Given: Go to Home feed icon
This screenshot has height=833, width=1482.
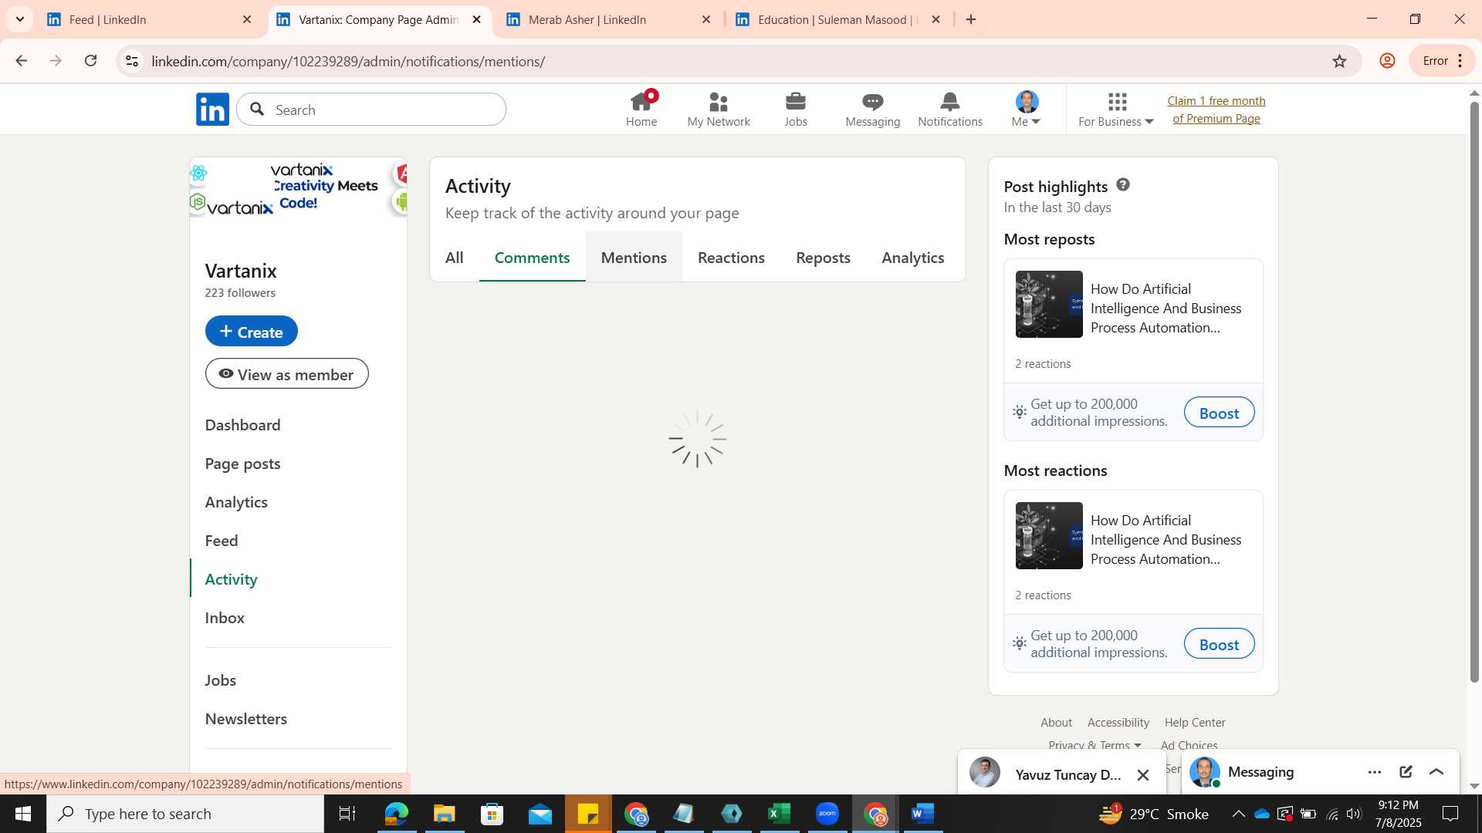Looking at the screenshot, I should pyautogui.click(x=641, y=109).
